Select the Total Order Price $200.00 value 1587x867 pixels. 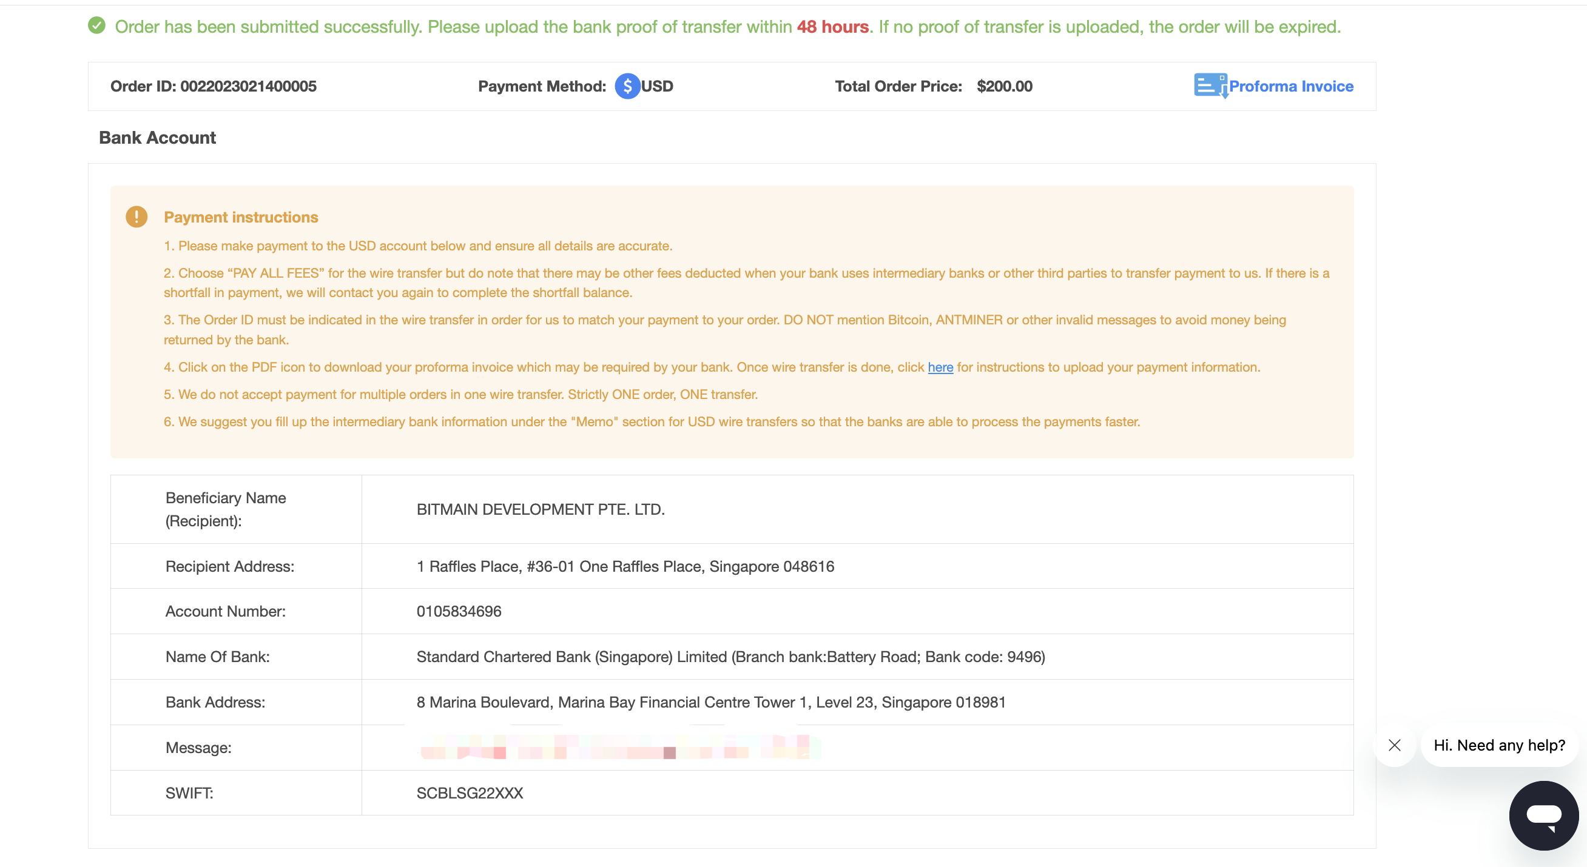[x=1004, y=86]
